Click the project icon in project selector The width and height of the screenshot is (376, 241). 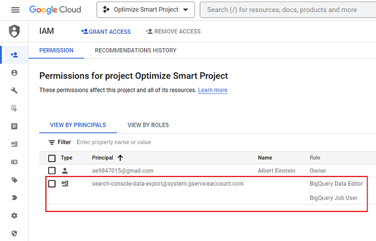click(x=106, y=10)
